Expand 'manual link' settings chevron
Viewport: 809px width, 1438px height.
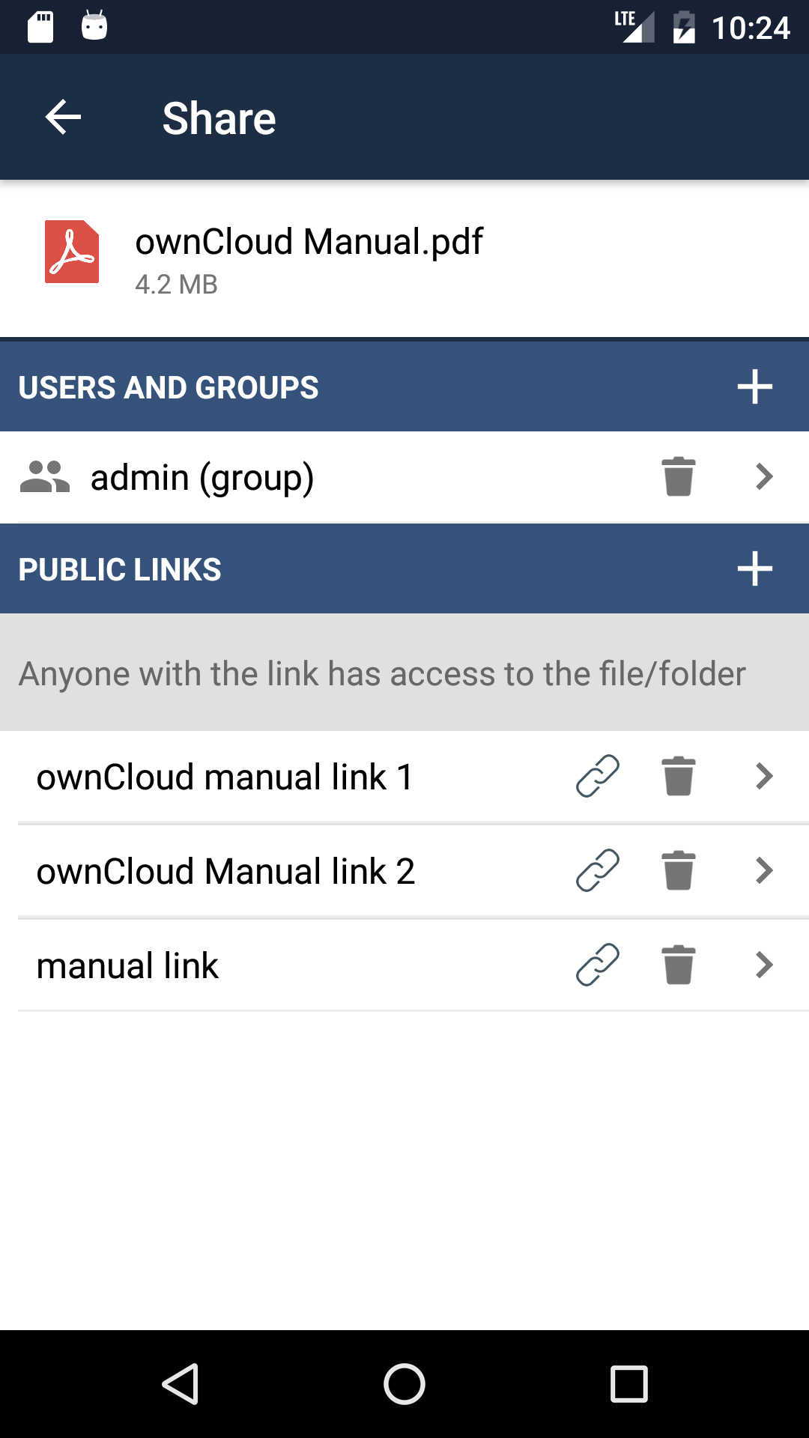pos(764,965)
